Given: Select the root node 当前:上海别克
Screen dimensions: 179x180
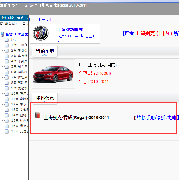Looking at the screenshot, I should pos(17,34).
